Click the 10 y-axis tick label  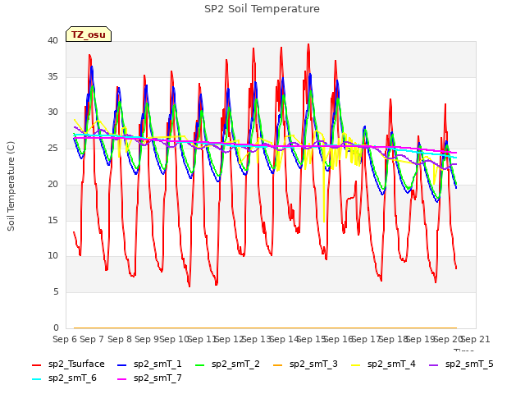pyautogui.click(x=52, y=256)
